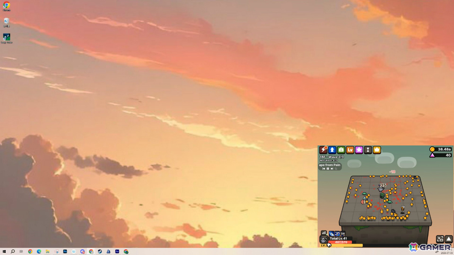Open Microsoft Edge from the taskbar
The image size is (454, 255).
pyautogui.click(x=39, y=252)
